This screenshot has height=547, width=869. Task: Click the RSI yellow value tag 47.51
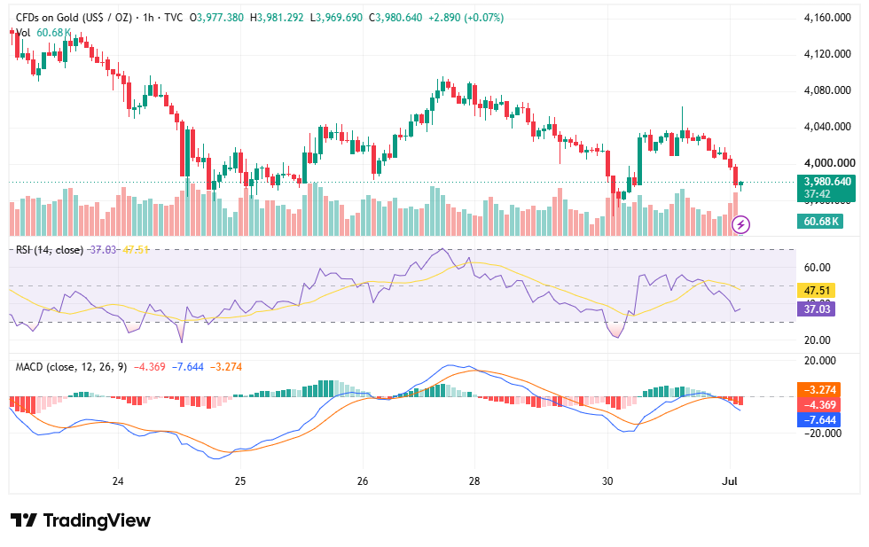click(817, 291)
